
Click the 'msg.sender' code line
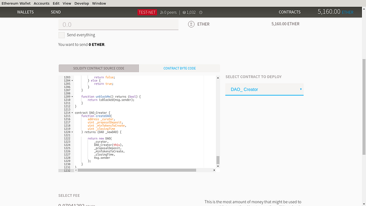click(102, 158)
